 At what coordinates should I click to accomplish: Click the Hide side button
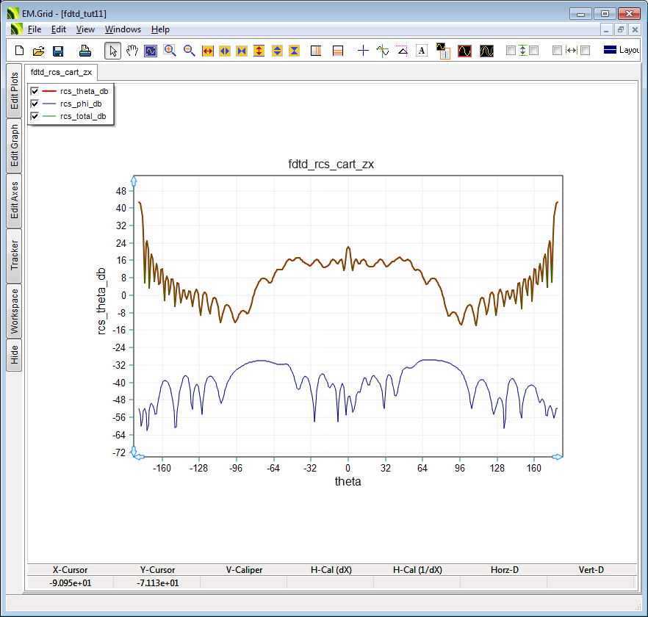click(14, 356)
